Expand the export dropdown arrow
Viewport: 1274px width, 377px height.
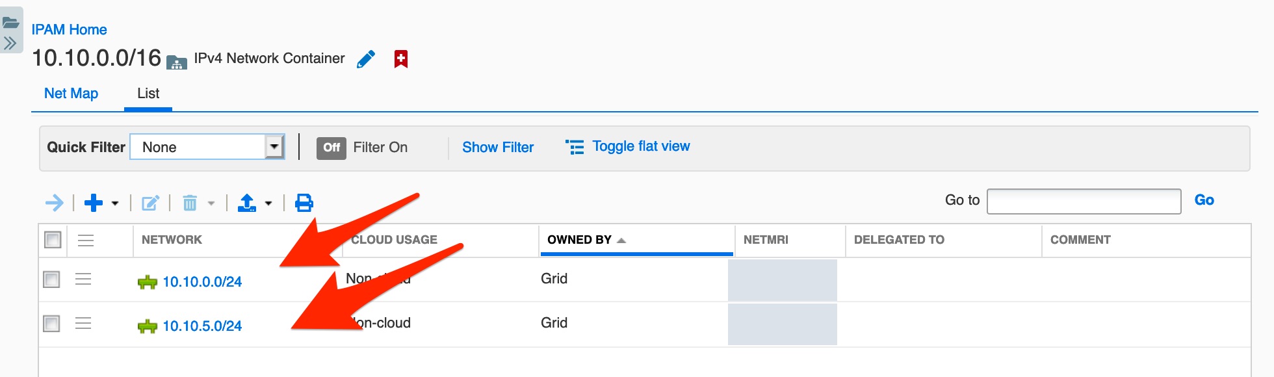click(268, 203)
